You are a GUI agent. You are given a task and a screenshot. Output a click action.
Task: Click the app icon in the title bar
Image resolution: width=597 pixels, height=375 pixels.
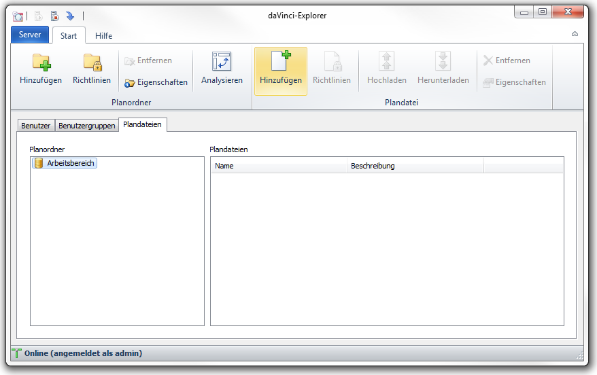point(18,16)
